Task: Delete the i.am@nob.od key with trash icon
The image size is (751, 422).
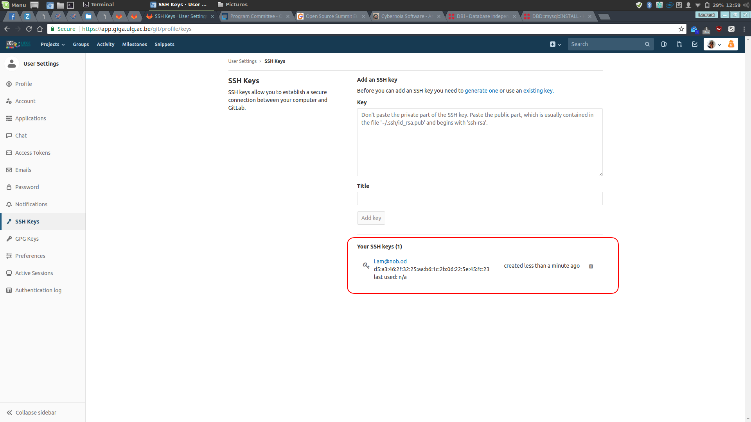Action: tap(591, 266)
